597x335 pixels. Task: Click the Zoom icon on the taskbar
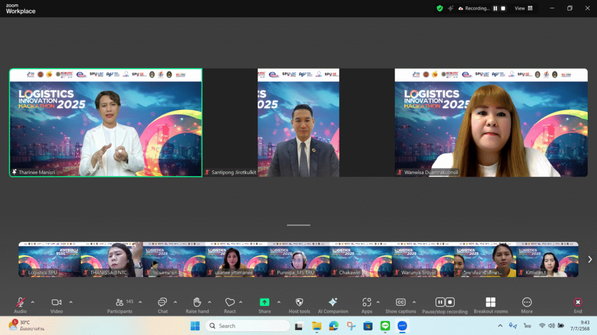tap(402, 326)
